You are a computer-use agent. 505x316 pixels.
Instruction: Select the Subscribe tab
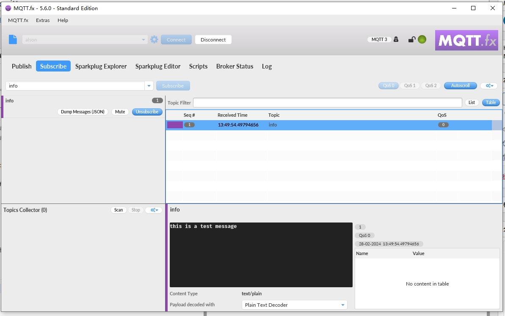[x=53, y=66]
